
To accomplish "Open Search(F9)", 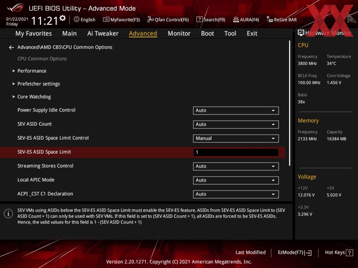I will coord(214,20).
